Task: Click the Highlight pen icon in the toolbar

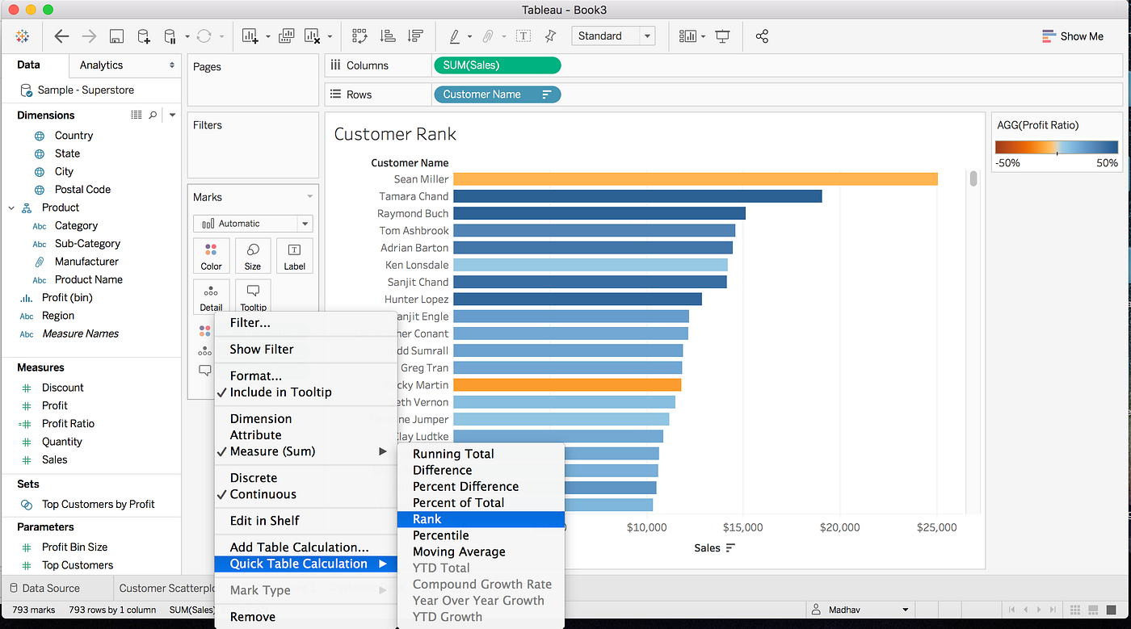Action: pyautogui.click(x=454, y=36)
